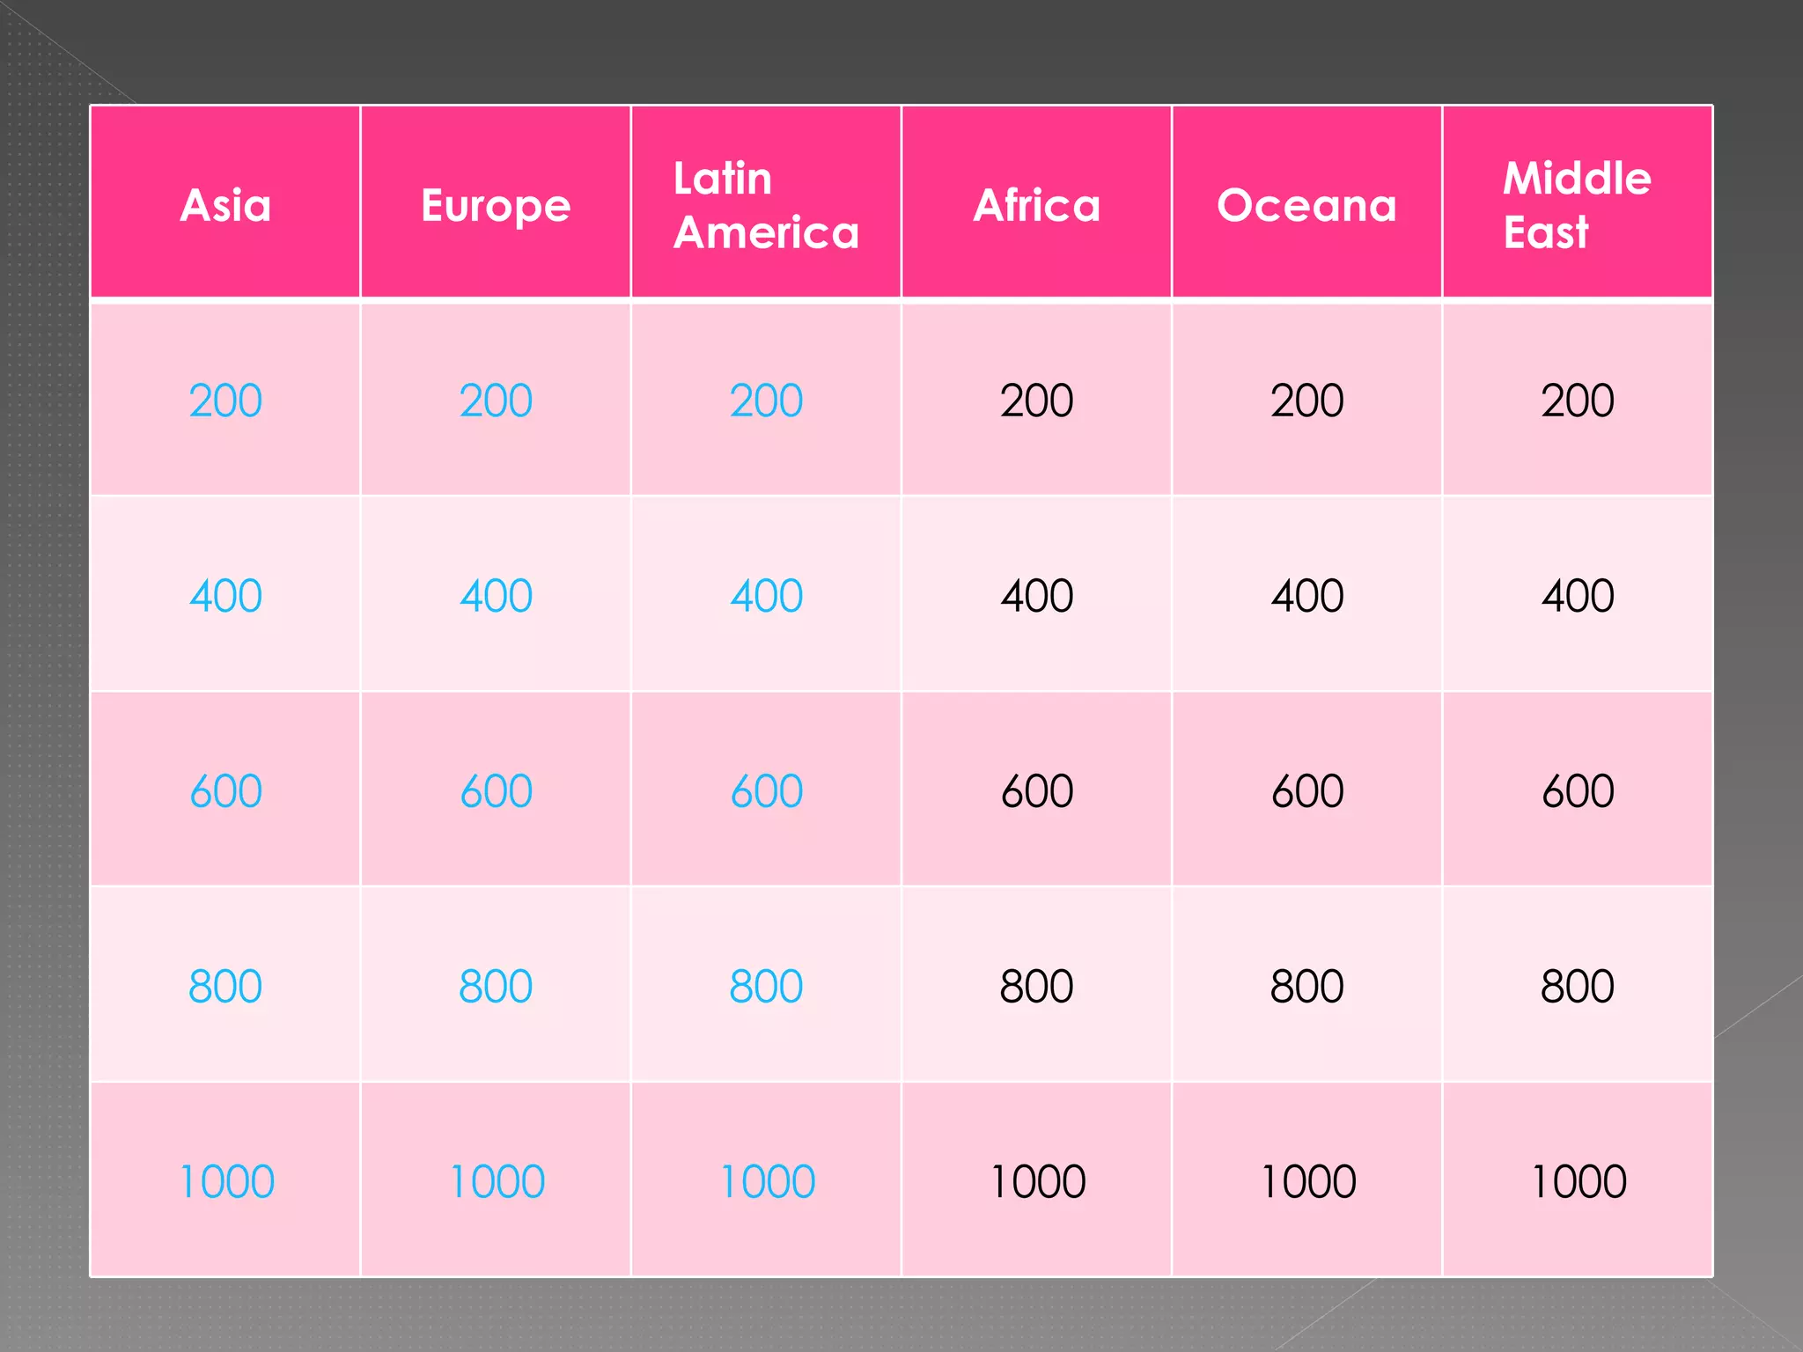Select the Latin America 600 link

tap(766, 790)
